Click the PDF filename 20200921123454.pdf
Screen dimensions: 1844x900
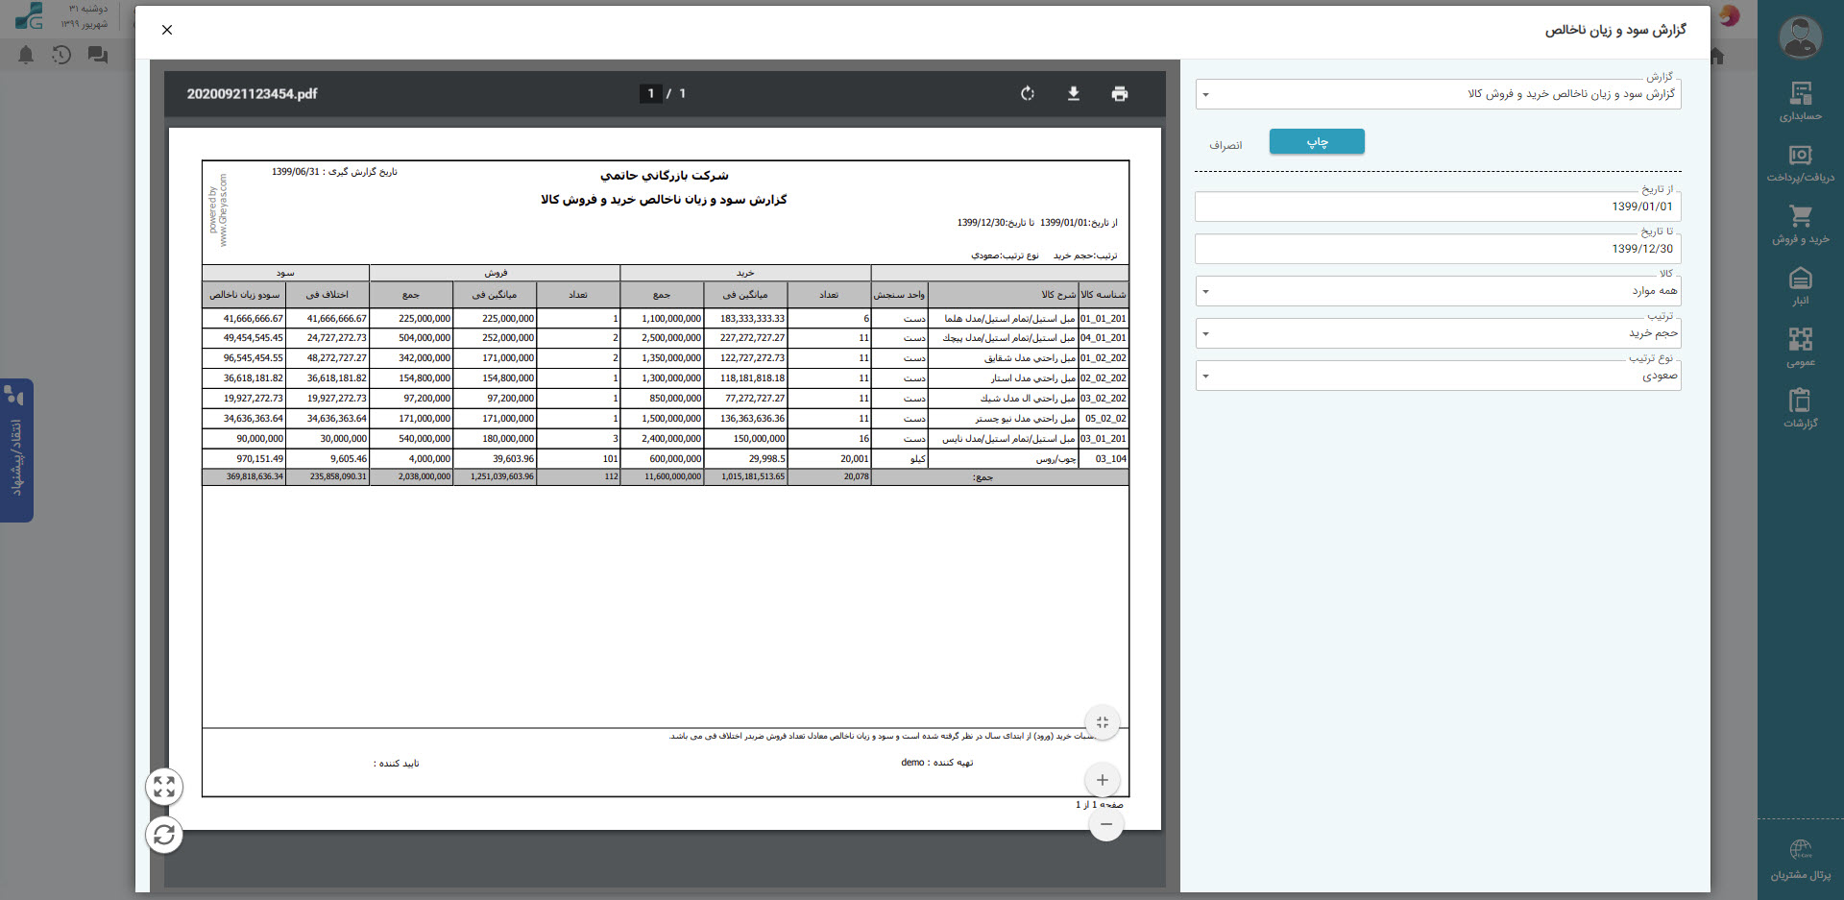tap(252, 94)
